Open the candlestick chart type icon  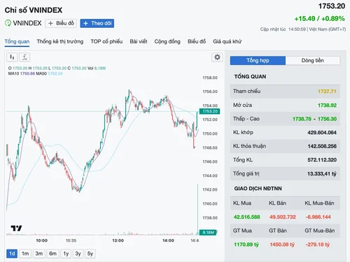tap(12, 57)
